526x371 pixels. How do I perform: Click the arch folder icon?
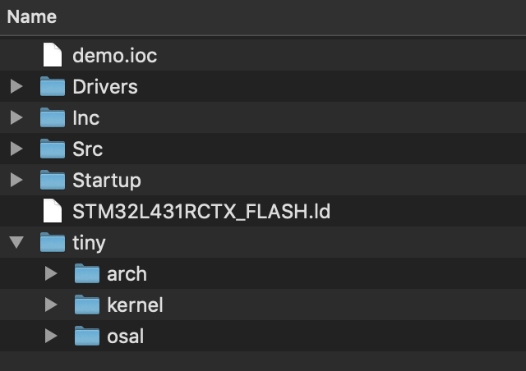(87, 274)
